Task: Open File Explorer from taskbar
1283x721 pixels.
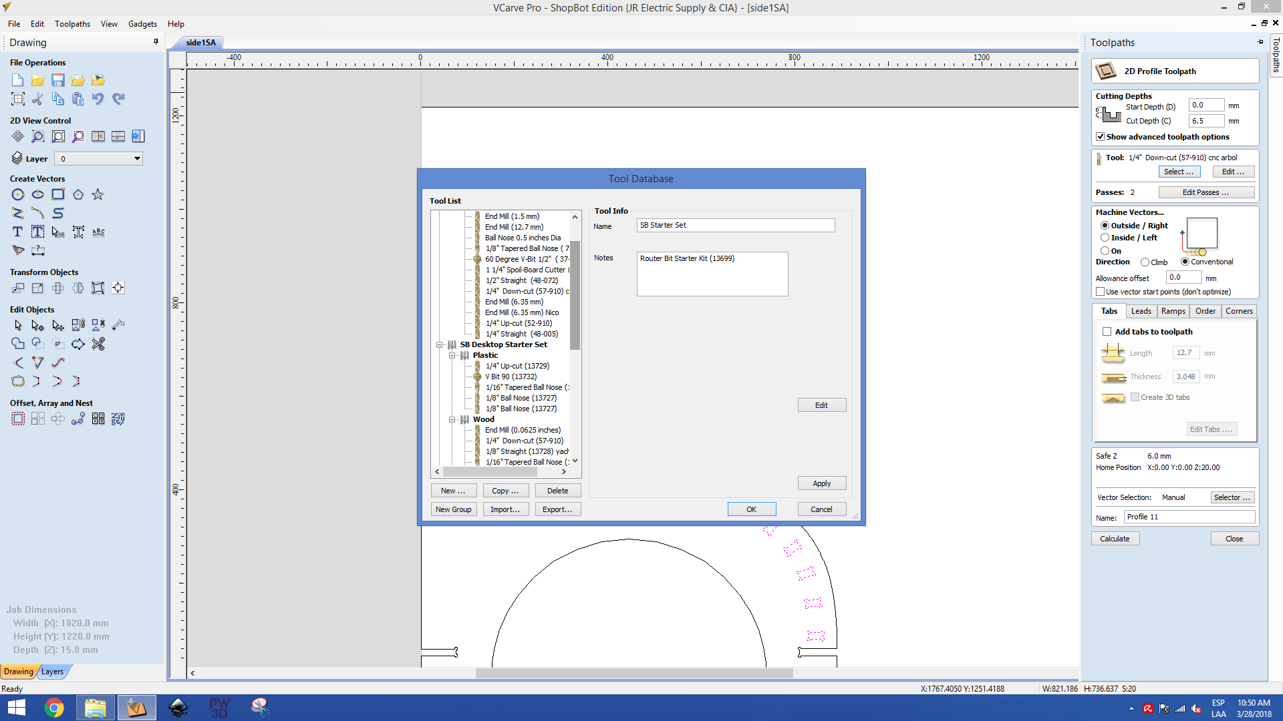Action: [x=96, y=708]
